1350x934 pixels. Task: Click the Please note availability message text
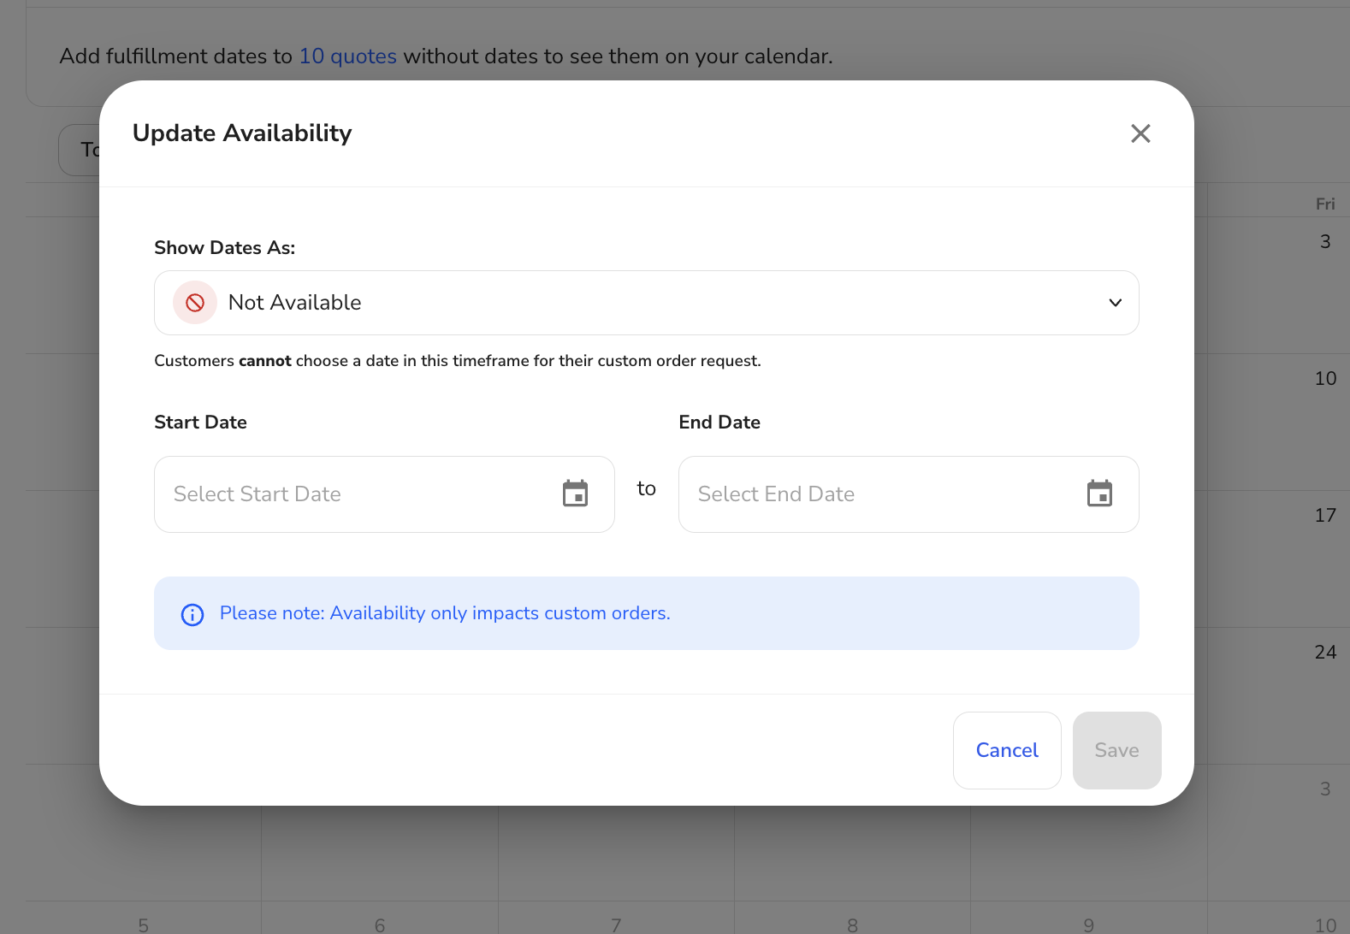pyautogui.click(x=445, y=613)
